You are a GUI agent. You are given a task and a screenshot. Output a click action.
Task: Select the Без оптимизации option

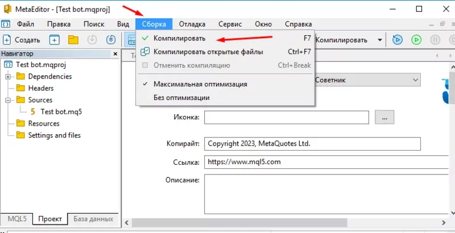click(181, 98)
